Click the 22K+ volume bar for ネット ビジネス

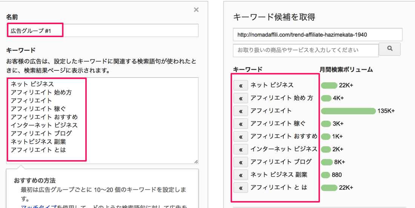click(329, 86)
